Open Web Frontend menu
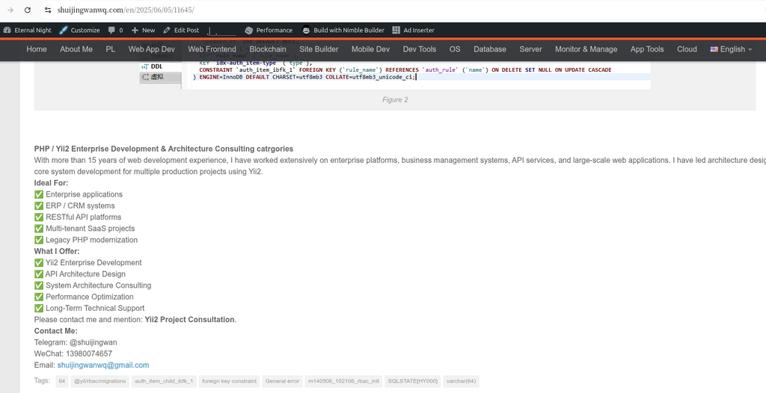766x393 pixels. [212, 49]
